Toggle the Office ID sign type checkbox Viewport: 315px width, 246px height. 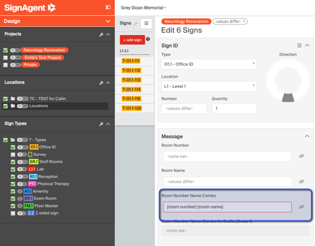pyautogui.click(x=13, y=147)
